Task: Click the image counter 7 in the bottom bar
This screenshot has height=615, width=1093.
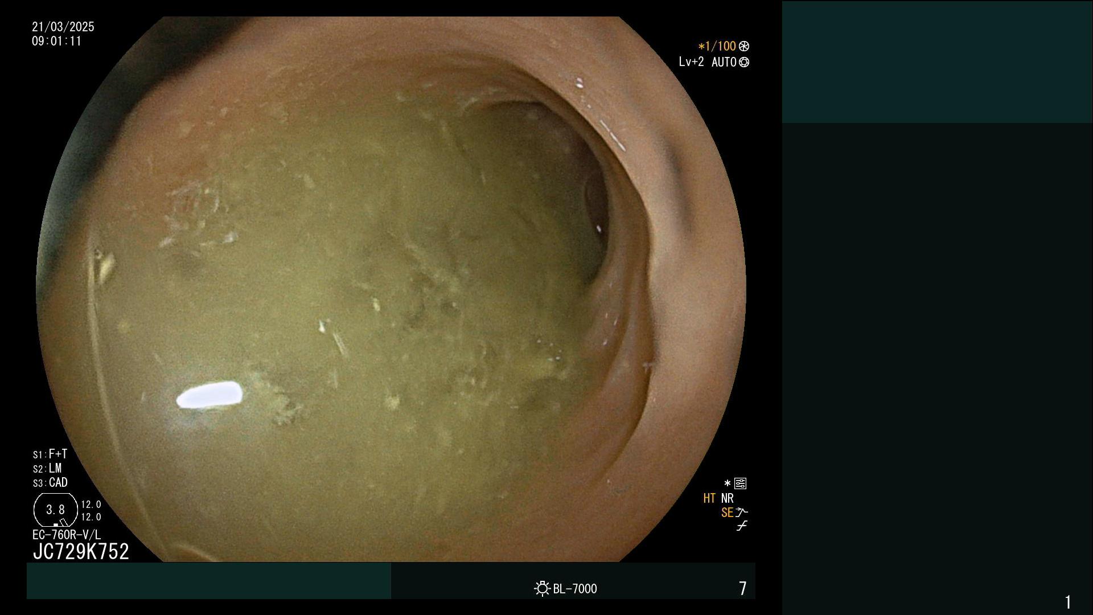Action: (742, 588)
